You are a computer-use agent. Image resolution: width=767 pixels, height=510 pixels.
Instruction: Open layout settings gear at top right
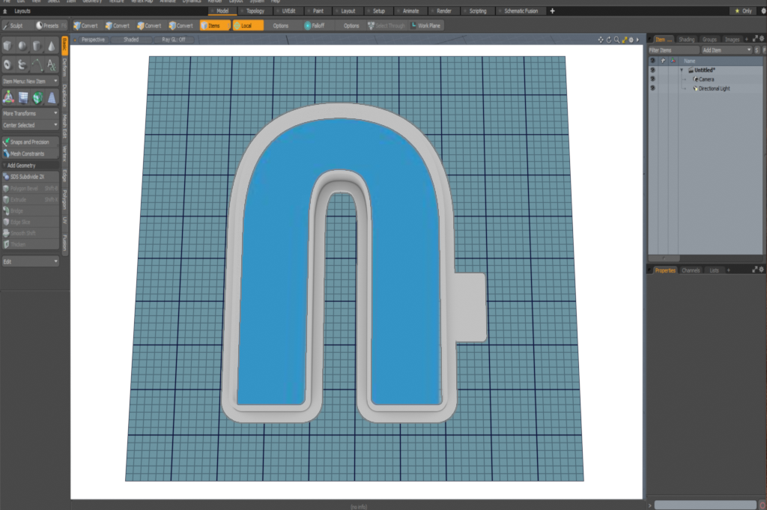763,10
